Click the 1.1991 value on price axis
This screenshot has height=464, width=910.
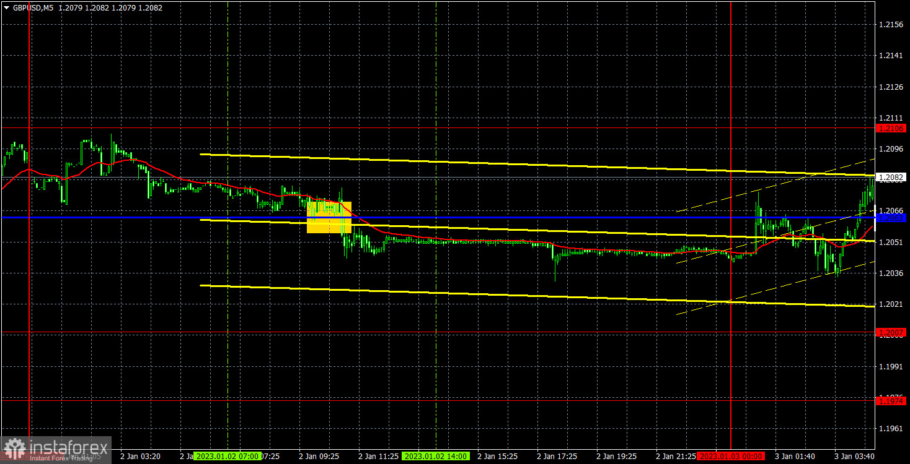[891, 367]
